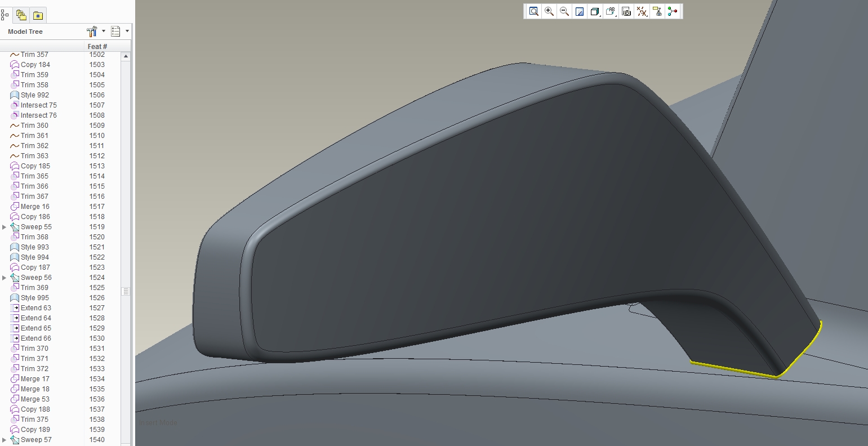Screen dimensions: 868x446
Task: Select Copy 188 in the model tree
Action: tap(35, 409)
